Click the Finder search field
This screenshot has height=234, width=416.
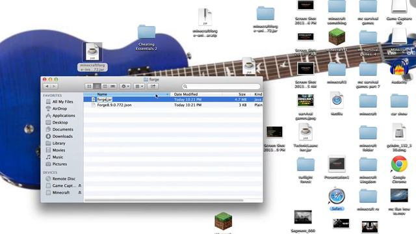pyautogui.click(x=221, y=86)
